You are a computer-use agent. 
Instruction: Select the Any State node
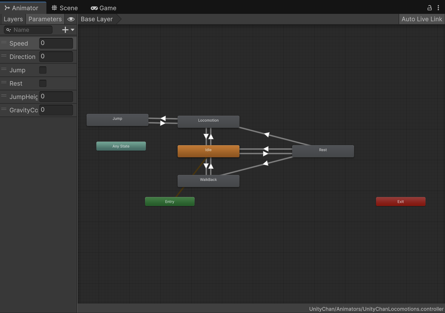pyautogui.click(x=121, y=146)
